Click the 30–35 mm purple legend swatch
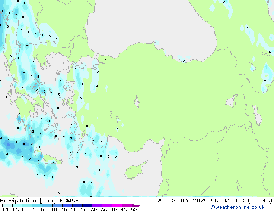Image resolution: width=274 pixels, height=211 pixels. [x=97, y=205]
